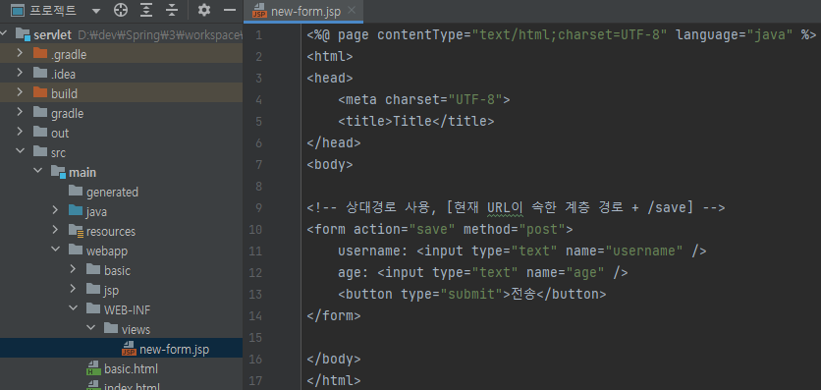This screenshot has height=390, width=821.
Task: Expand the .idea folder
Action: (20, 74)
